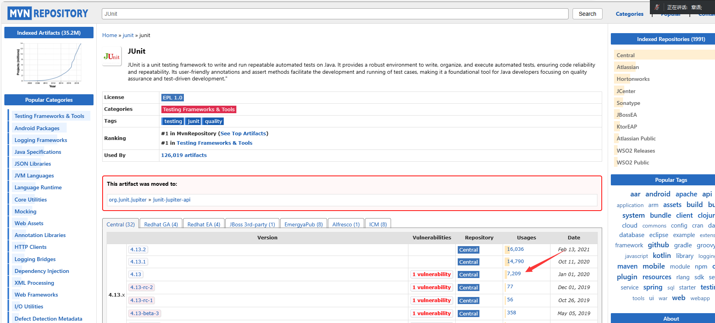
Task: Click the JUnit artifact logo
Action: point(112,56)
